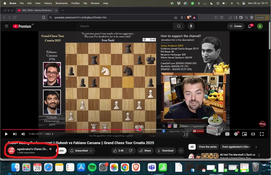The height and width of the screenshot is (175, 271).
Task: Open Brave Rewards triangle icon
Action: [x=194, y=17]
